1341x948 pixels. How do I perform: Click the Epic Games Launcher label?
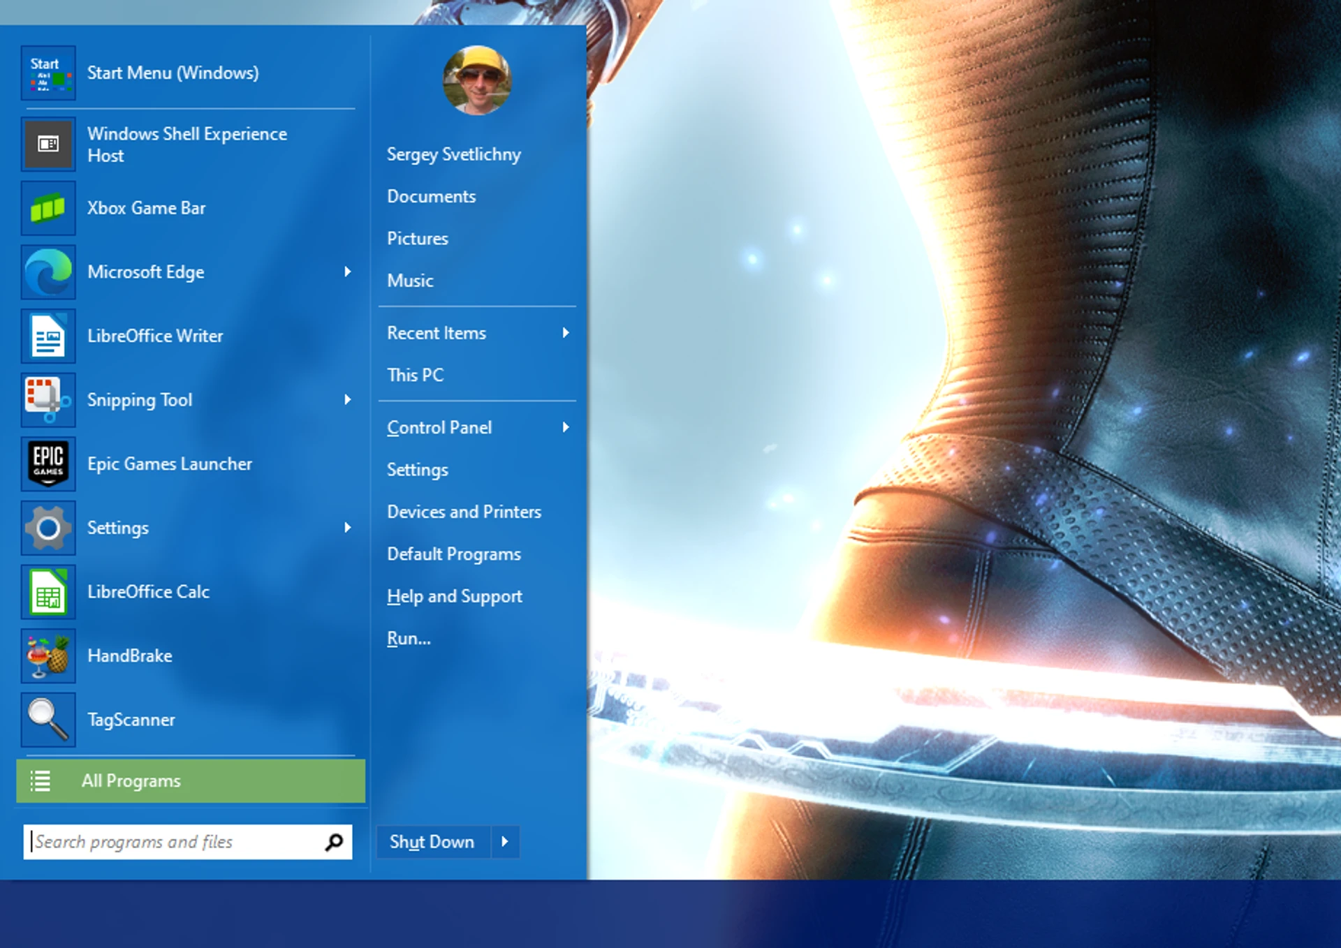[170, 464]
